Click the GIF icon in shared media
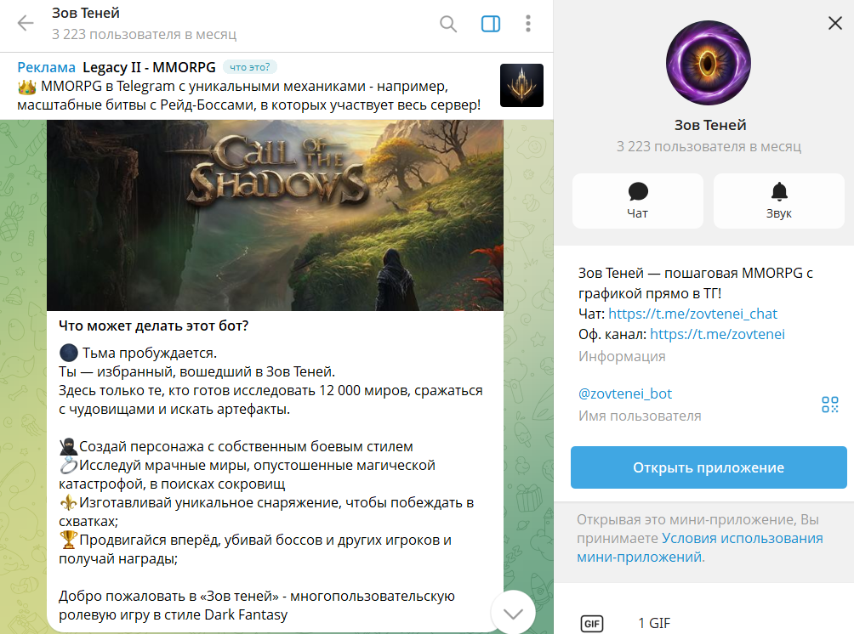The height and width of the screenshot is (634, 854). point(592,624)
